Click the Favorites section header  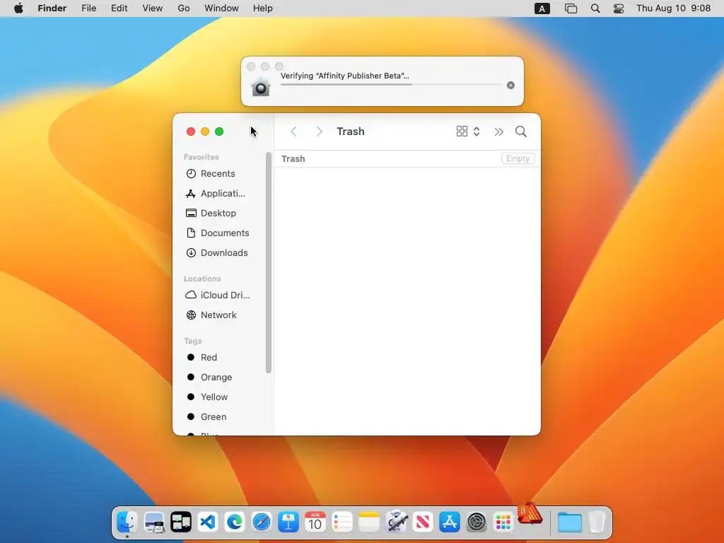[x=202, y=157]
